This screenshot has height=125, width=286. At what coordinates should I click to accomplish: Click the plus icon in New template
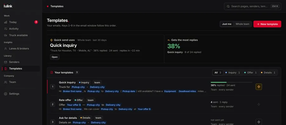[258, 24]
